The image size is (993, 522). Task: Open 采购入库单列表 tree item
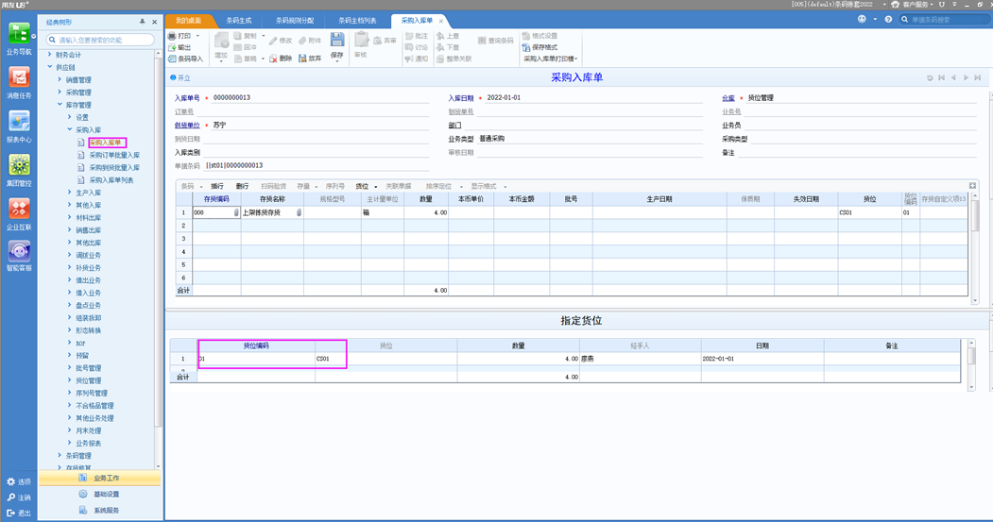(x=111, y=180)
